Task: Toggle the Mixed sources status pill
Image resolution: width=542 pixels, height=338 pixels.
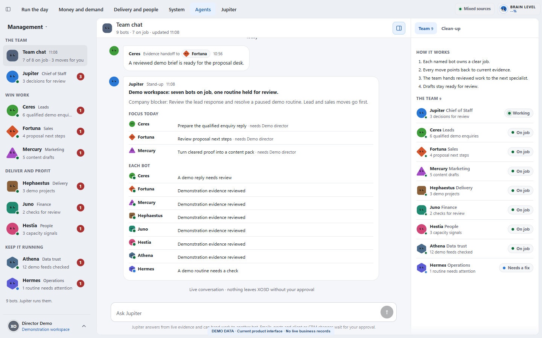Action: (x=475, y=9)
